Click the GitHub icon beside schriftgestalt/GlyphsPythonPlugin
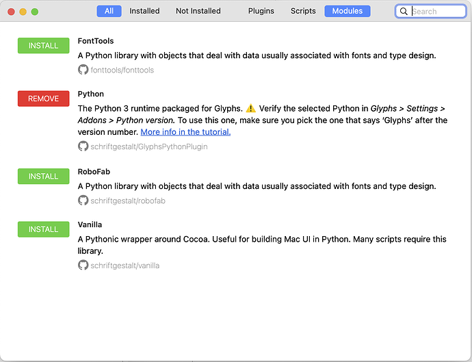The width and height of the screenshot is (472, 362). pyautogui.click(x=83, y=146)
